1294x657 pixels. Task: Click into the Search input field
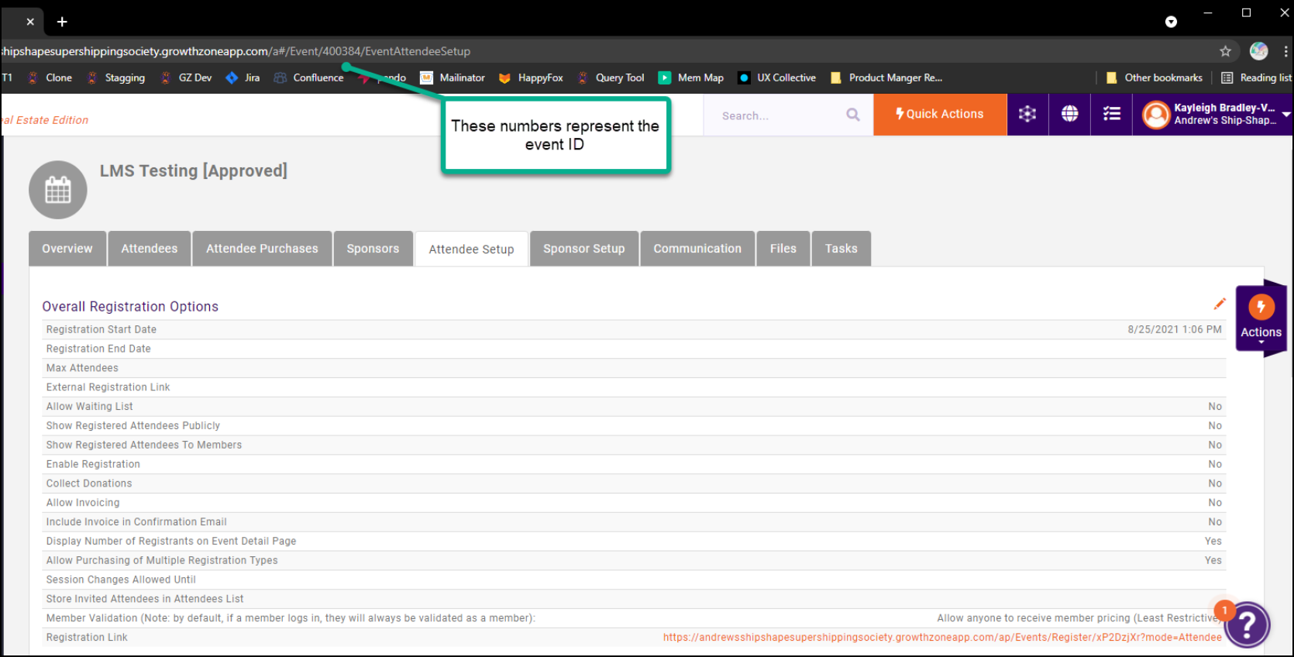coord(775,115)
